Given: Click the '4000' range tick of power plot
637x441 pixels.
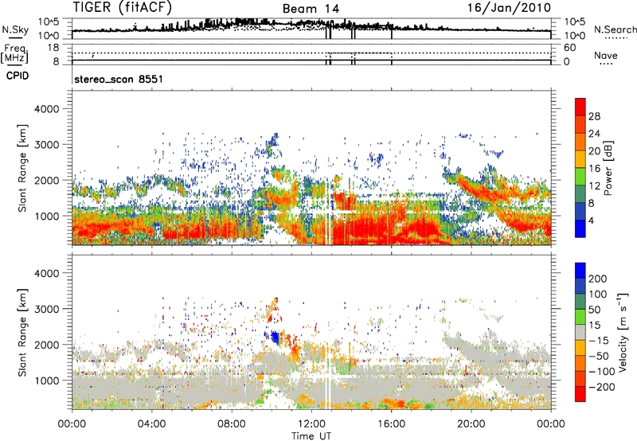Looking at the screenshot, I should [x=46, y=109].
